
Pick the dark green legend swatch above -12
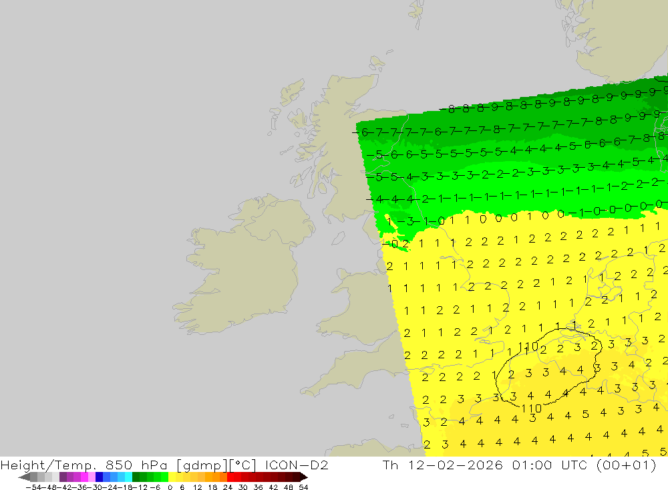tap(136, 477)
